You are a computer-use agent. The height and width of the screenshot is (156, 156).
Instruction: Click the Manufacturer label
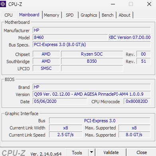pos(17,31)
